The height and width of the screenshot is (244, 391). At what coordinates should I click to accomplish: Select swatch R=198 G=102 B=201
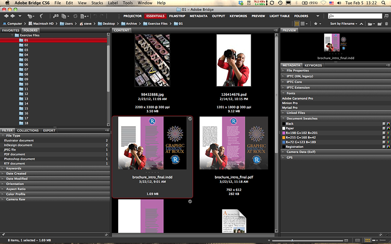coord(336,133)
